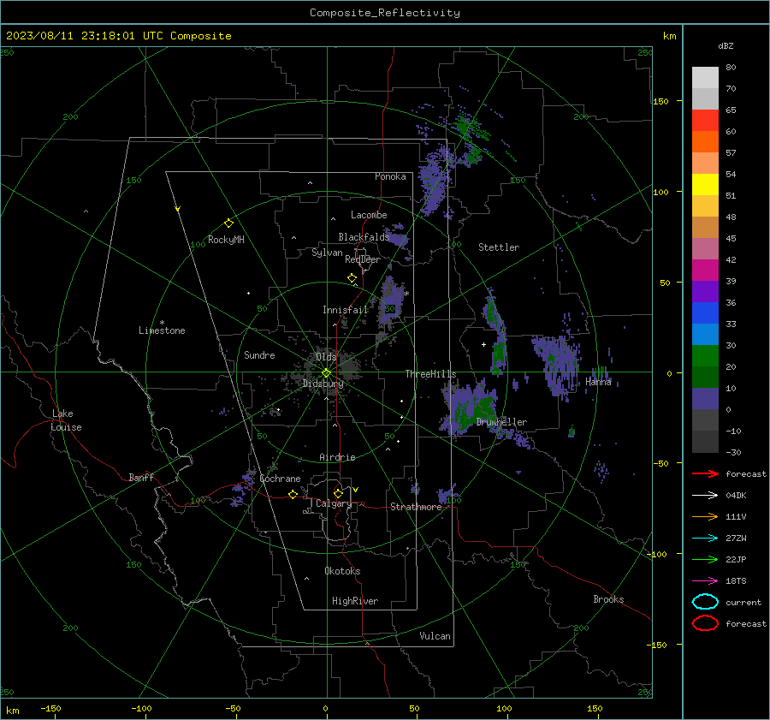
Task: Click the yellow V marker right of Calgary diamond
Action: tap(356, 490)
